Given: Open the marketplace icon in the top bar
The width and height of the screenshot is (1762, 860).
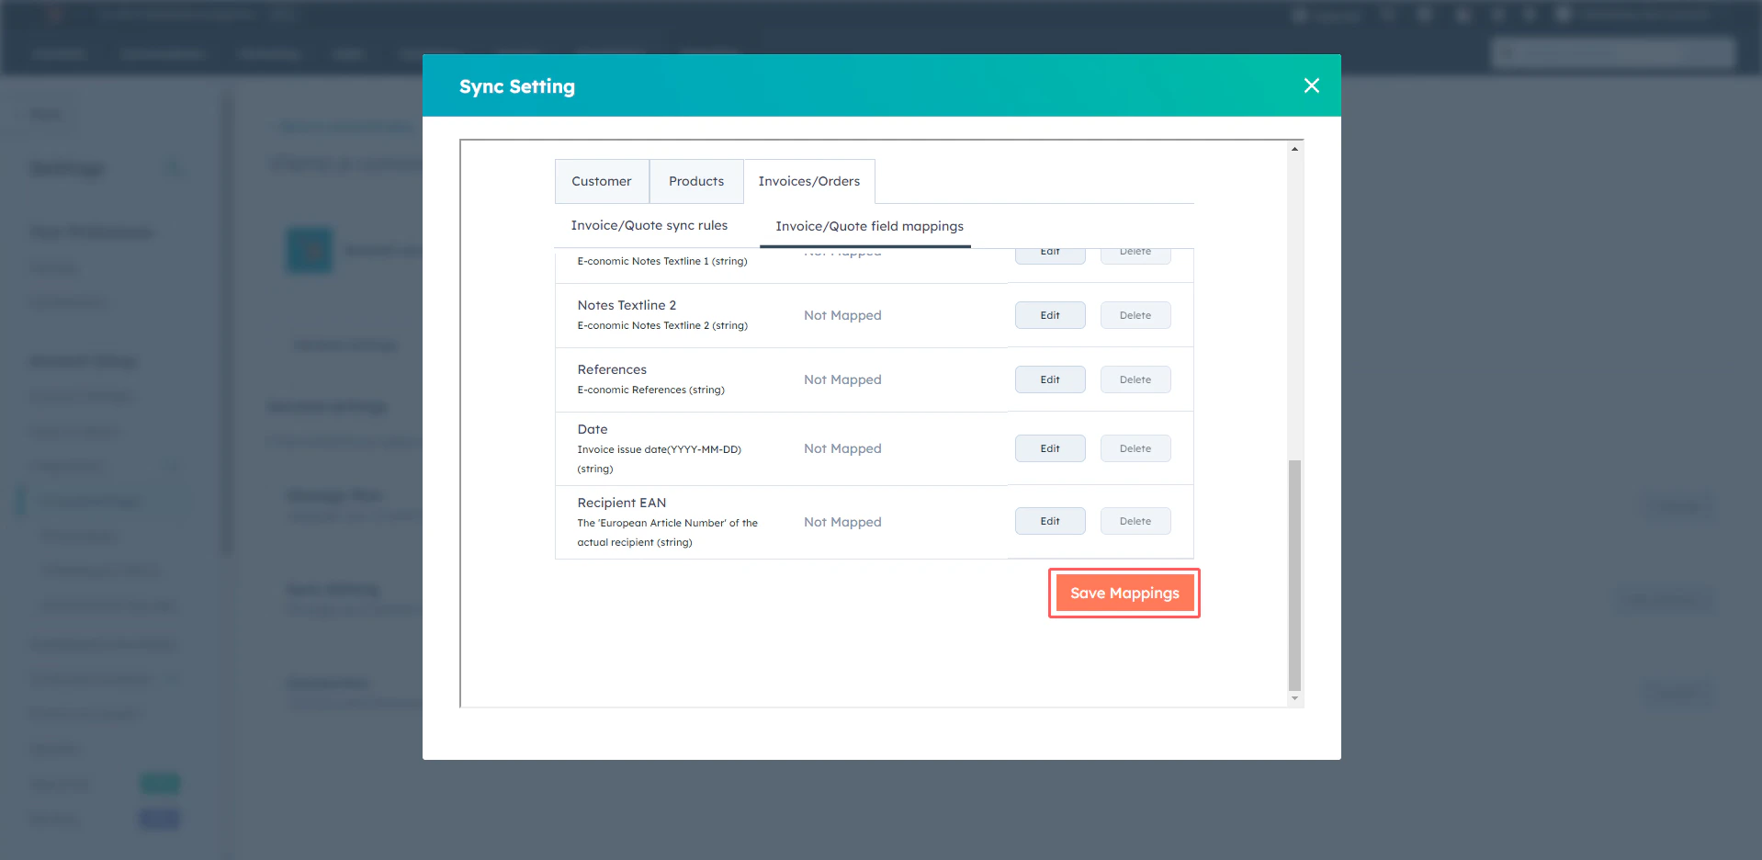Looking at the screenshot, I should click(x=1425, y=15).
